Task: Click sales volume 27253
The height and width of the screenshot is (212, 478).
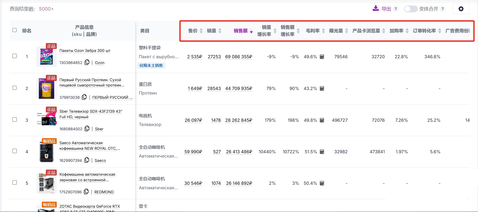Action: pos(214,57)
